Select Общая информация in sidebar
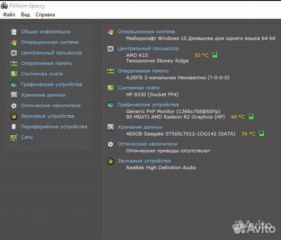The image size is (281, 240). (46, 32)
